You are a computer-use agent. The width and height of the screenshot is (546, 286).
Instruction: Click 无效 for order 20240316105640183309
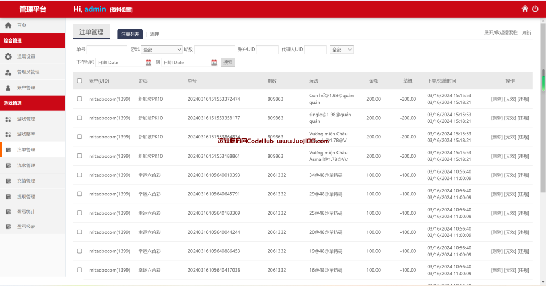click(x=510, y=213)
